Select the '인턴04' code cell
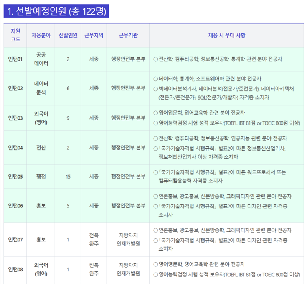This screenshot has width=307, height=284. pyautogui.click(x=15, y=148)
